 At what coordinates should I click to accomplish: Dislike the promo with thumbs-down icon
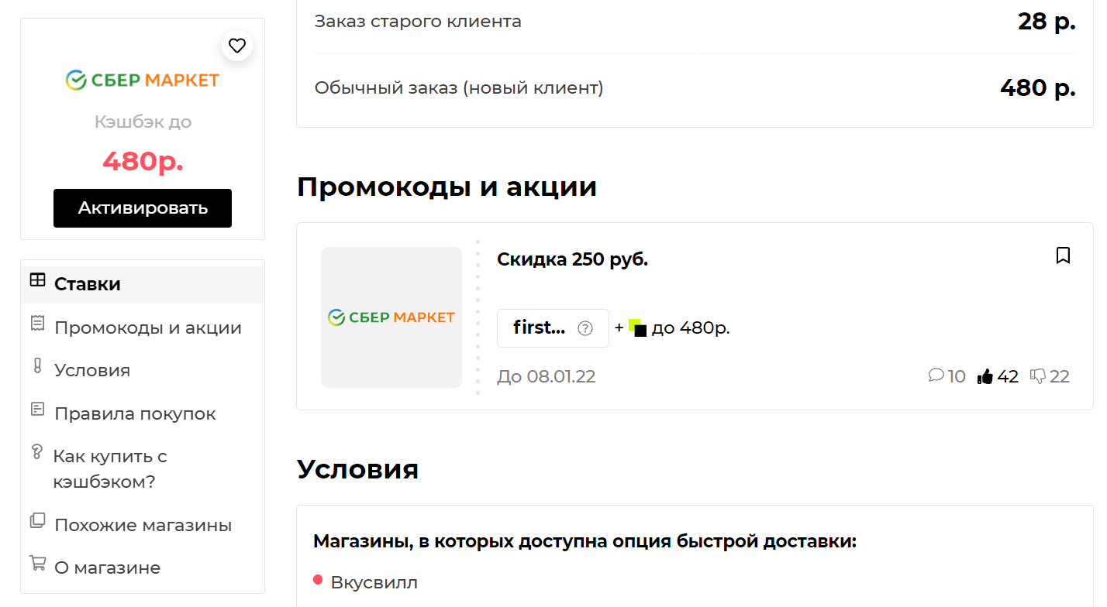tap(1037, 376)
